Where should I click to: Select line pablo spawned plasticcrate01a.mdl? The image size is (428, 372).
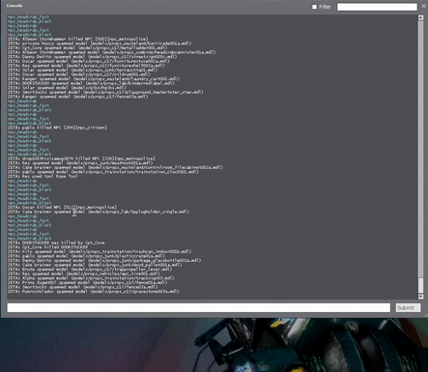(x=86, y=256)
